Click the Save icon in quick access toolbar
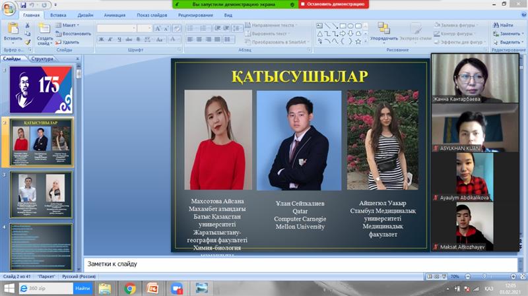528x296 pixels. [24, 5]
